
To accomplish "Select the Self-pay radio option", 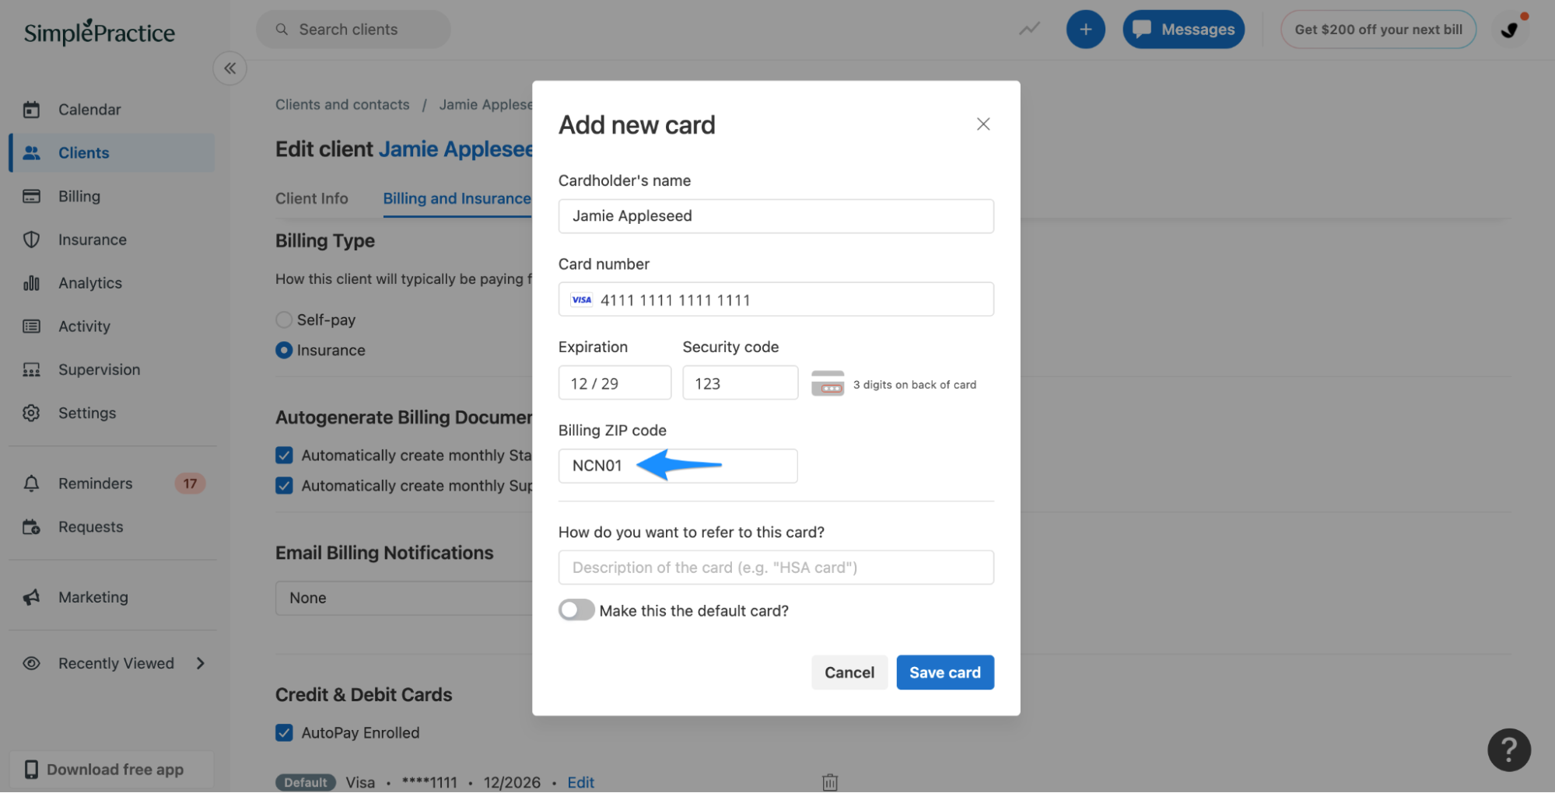I will tap(284, 320).
